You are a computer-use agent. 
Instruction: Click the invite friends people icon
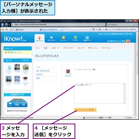click(128, 41)
